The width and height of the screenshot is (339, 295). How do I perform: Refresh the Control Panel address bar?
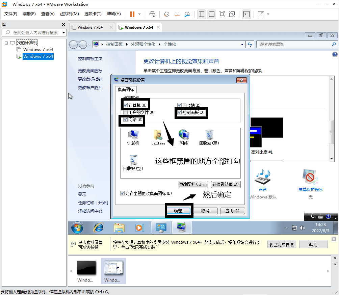[x=250, y=44]
